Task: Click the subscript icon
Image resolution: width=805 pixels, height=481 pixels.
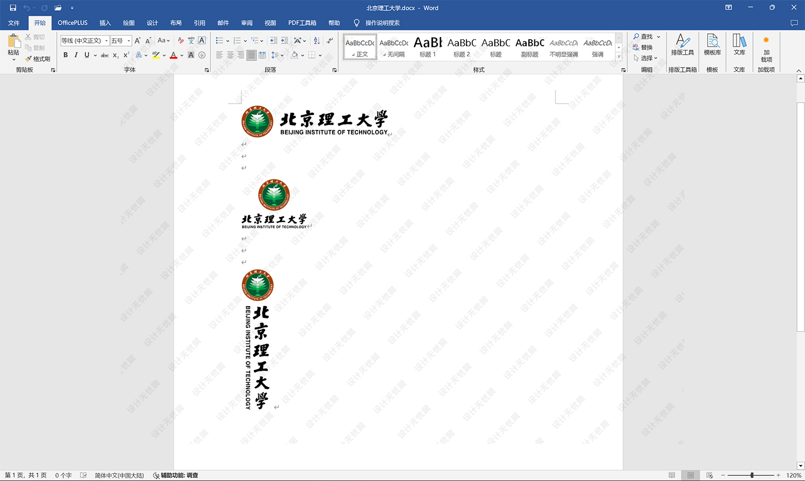Action: 115,55
